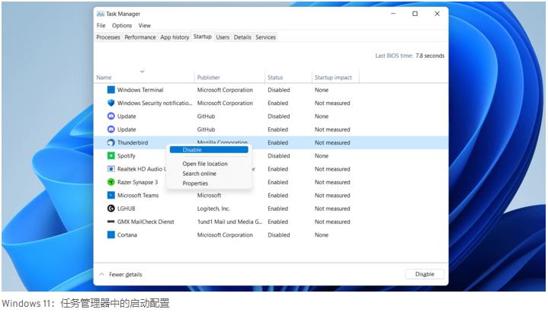Choose Properties in the context menu
The width and height of the screenshot is (548, 322).
[195, 183]
